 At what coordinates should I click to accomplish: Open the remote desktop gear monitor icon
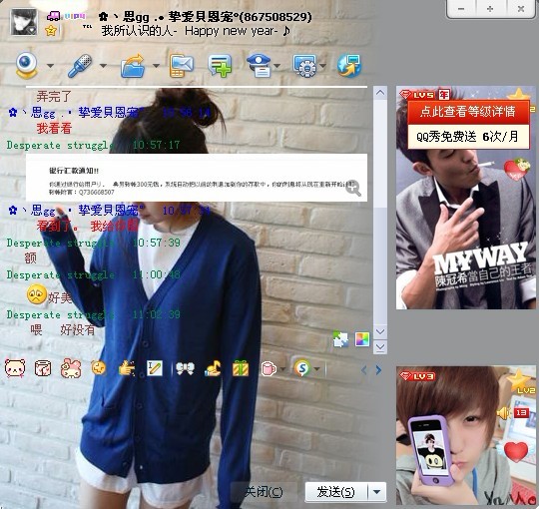click(304, 65)
